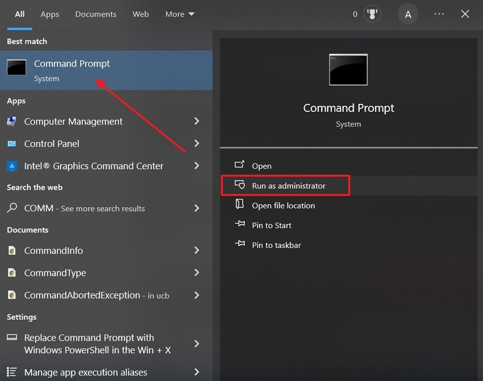Open Control Panel app result
The width and height of the screenshot is (483, 381).
pyautogui.click(x=106, y=144)
